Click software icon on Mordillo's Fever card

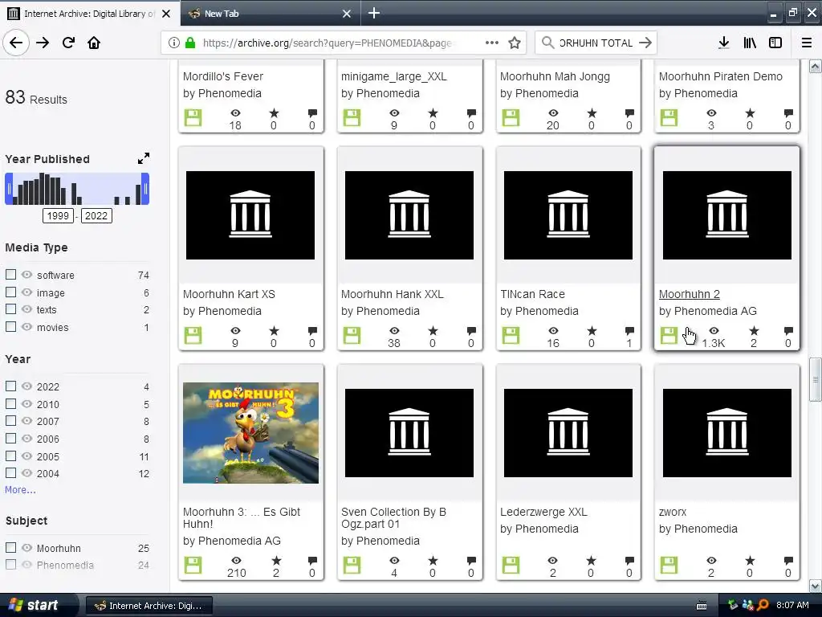(x=193, y=117)
